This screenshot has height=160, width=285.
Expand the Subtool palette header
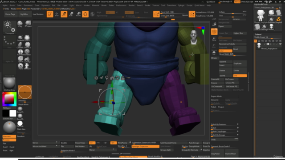point(258,34)
